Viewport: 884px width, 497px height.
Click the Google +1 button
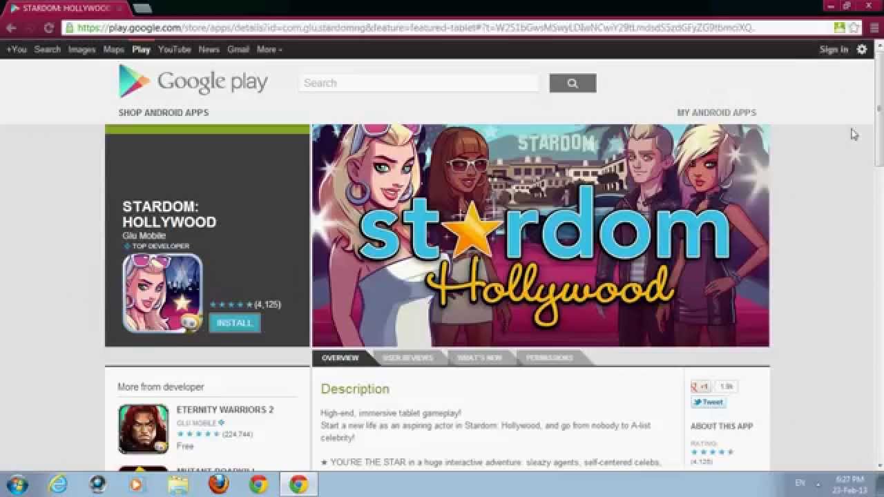[700, 387]
